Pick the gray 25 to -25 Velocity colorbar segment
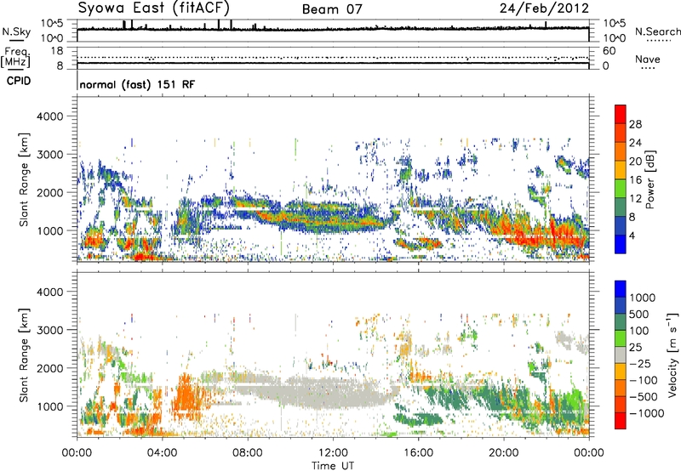The width and height of the screenshot is (681, 471). pyautogui.click(x=621, y=355)
